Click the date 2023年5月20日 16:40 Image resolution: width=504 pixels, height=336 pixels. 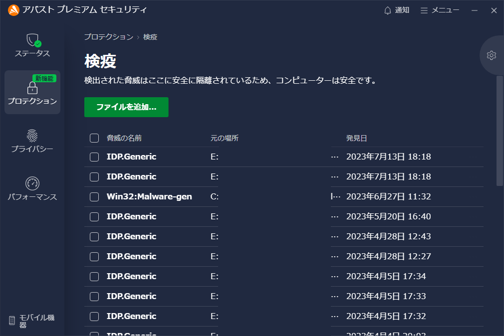388,216
